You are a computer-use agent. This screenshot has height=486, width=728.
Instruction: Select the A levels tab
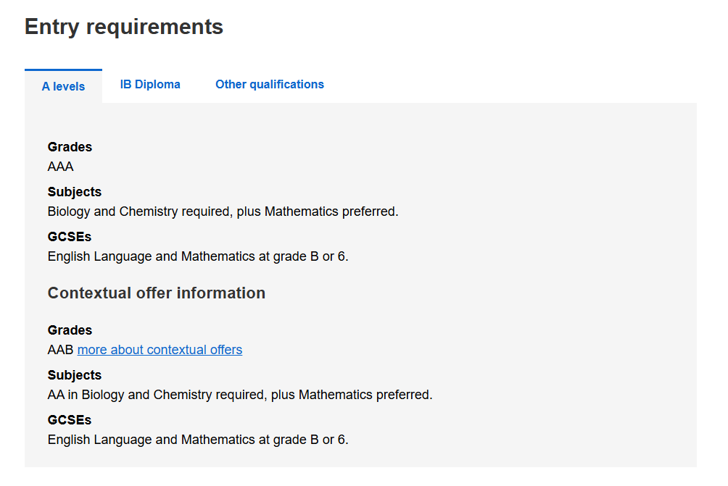pos(63,86)
